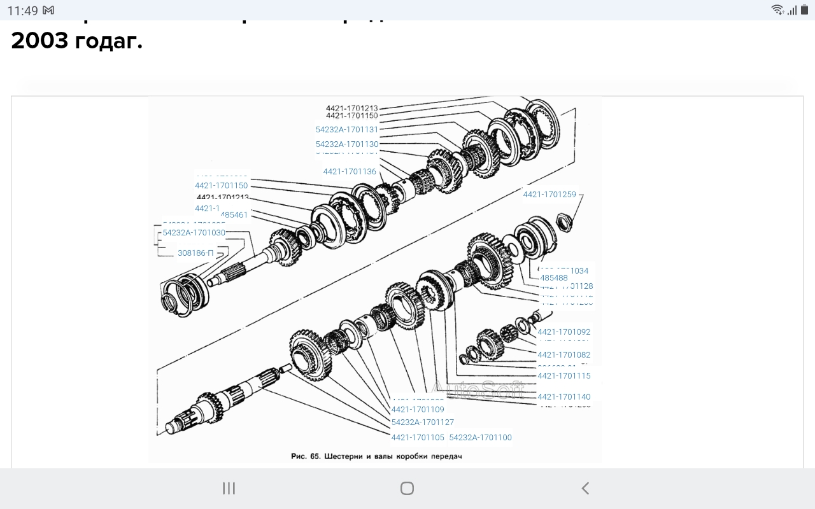
Task: Open part label 54232A-1701030
Action: point(194,233)
